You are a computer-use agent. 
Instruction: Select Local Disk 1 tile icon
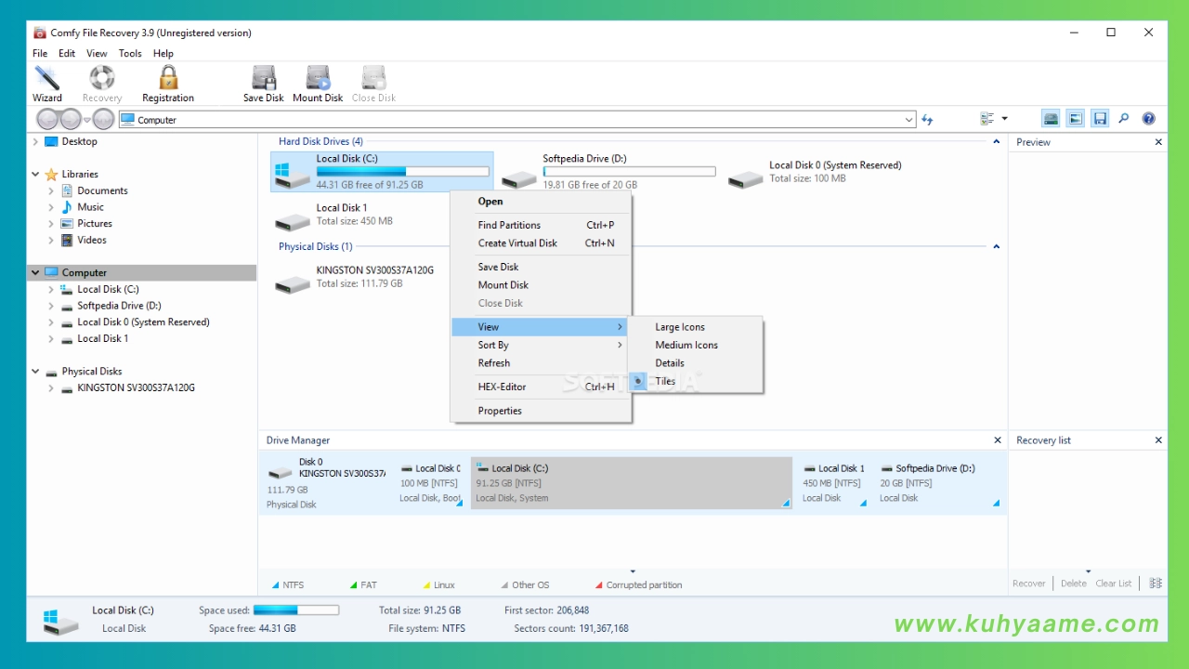point(293,221)
